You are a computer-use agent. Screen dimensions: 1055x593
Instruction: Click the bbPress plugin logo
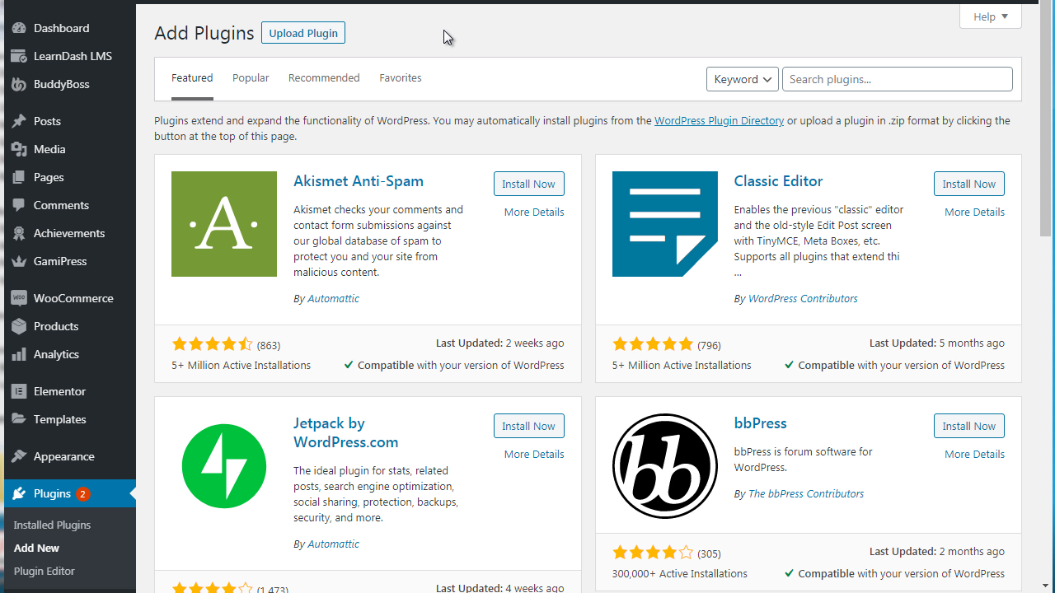[x=664, y=466]
